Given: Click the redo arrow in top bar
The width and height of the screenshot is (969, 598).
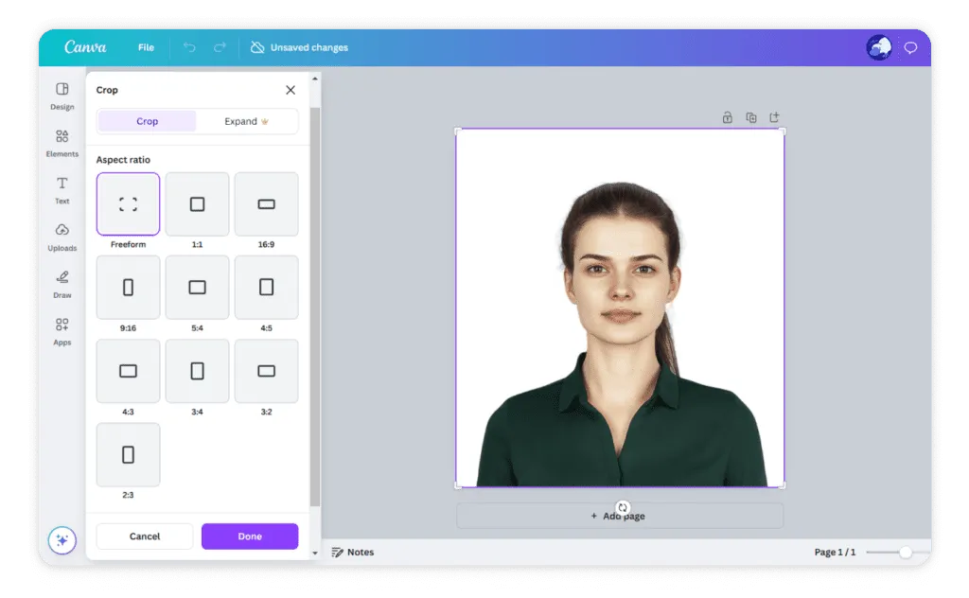Looking at the screenshot, I should tap(220, 47).
